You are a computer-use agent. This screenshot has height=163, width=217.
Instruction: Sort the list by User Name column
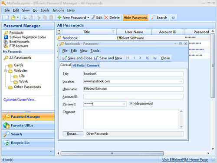[134, 32]
